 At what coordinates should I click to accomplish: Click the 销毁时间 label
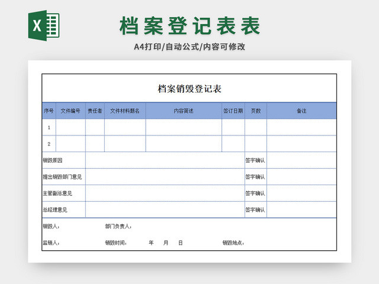click(116, 243)
